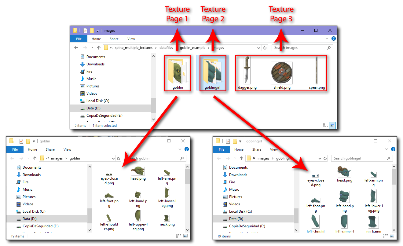The image size is (403, 246).
Task: Switch images window to large icons view
Action: pos(332,125)
